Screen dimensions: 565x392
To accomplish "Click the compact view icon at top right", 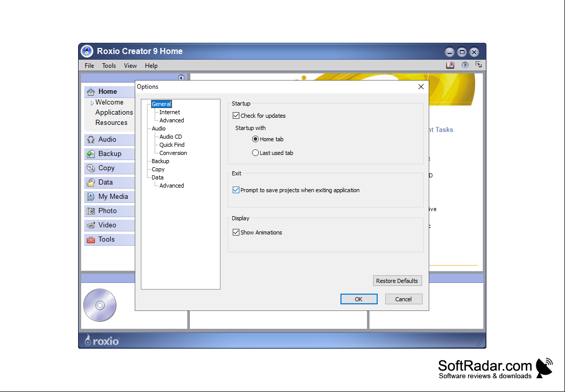I will tap(479, 65).
